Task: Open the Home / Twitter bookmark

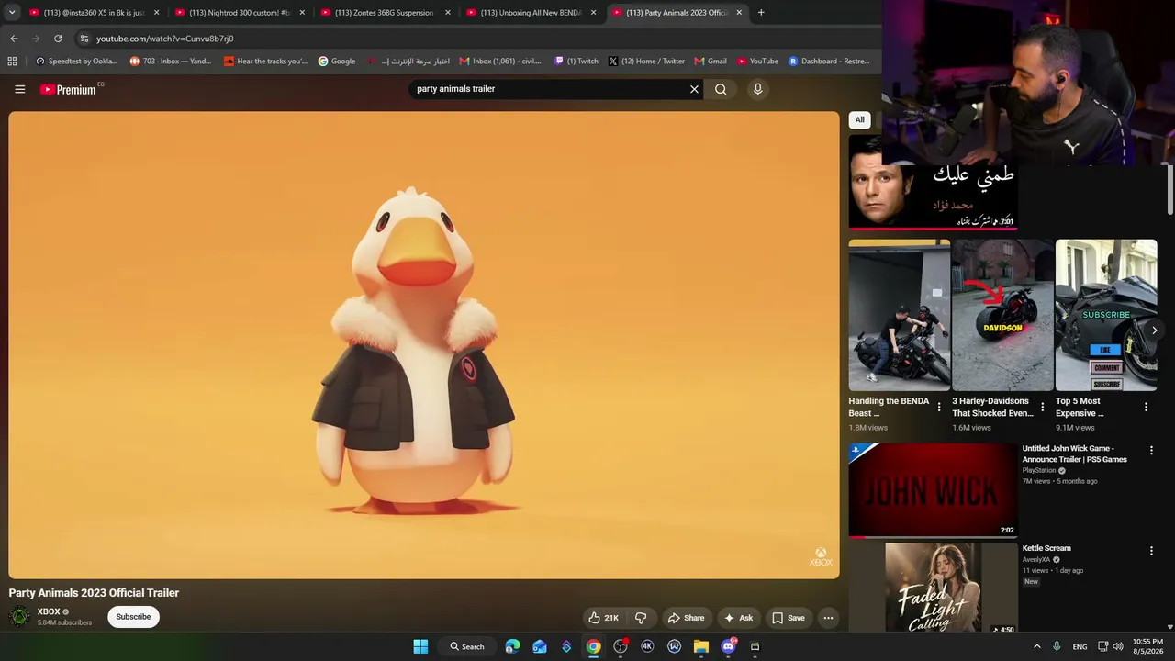Action: coord(646,62)
